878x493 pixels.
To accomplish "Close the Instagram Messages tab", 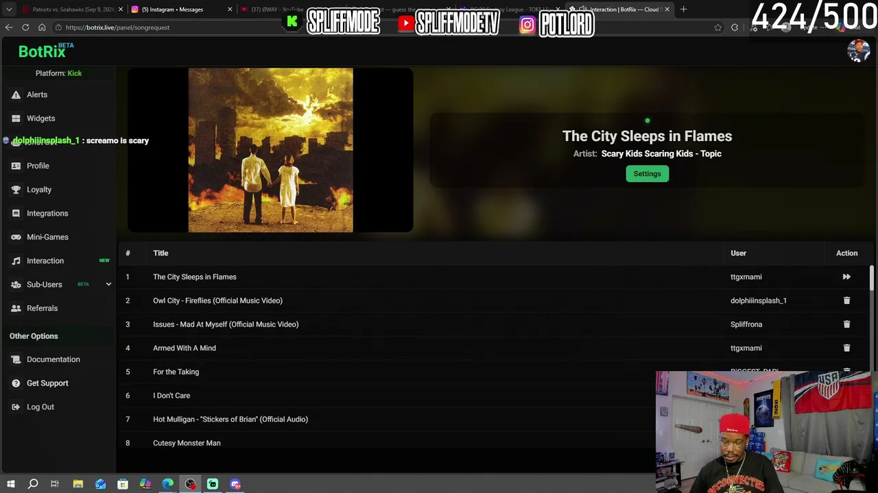I will click(230, 10).
